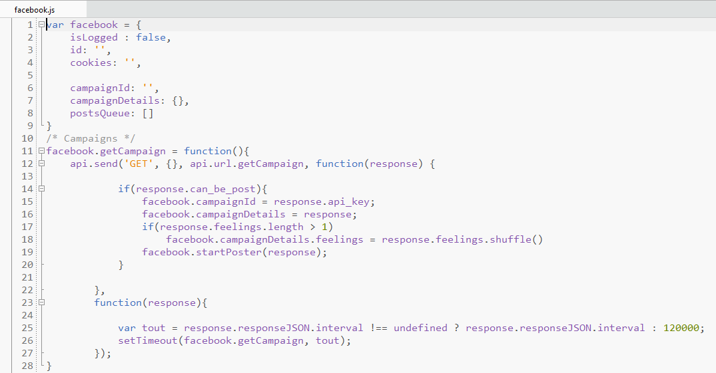Click 'api.url.getCampaign' on line 12

(x=246, y=164)
